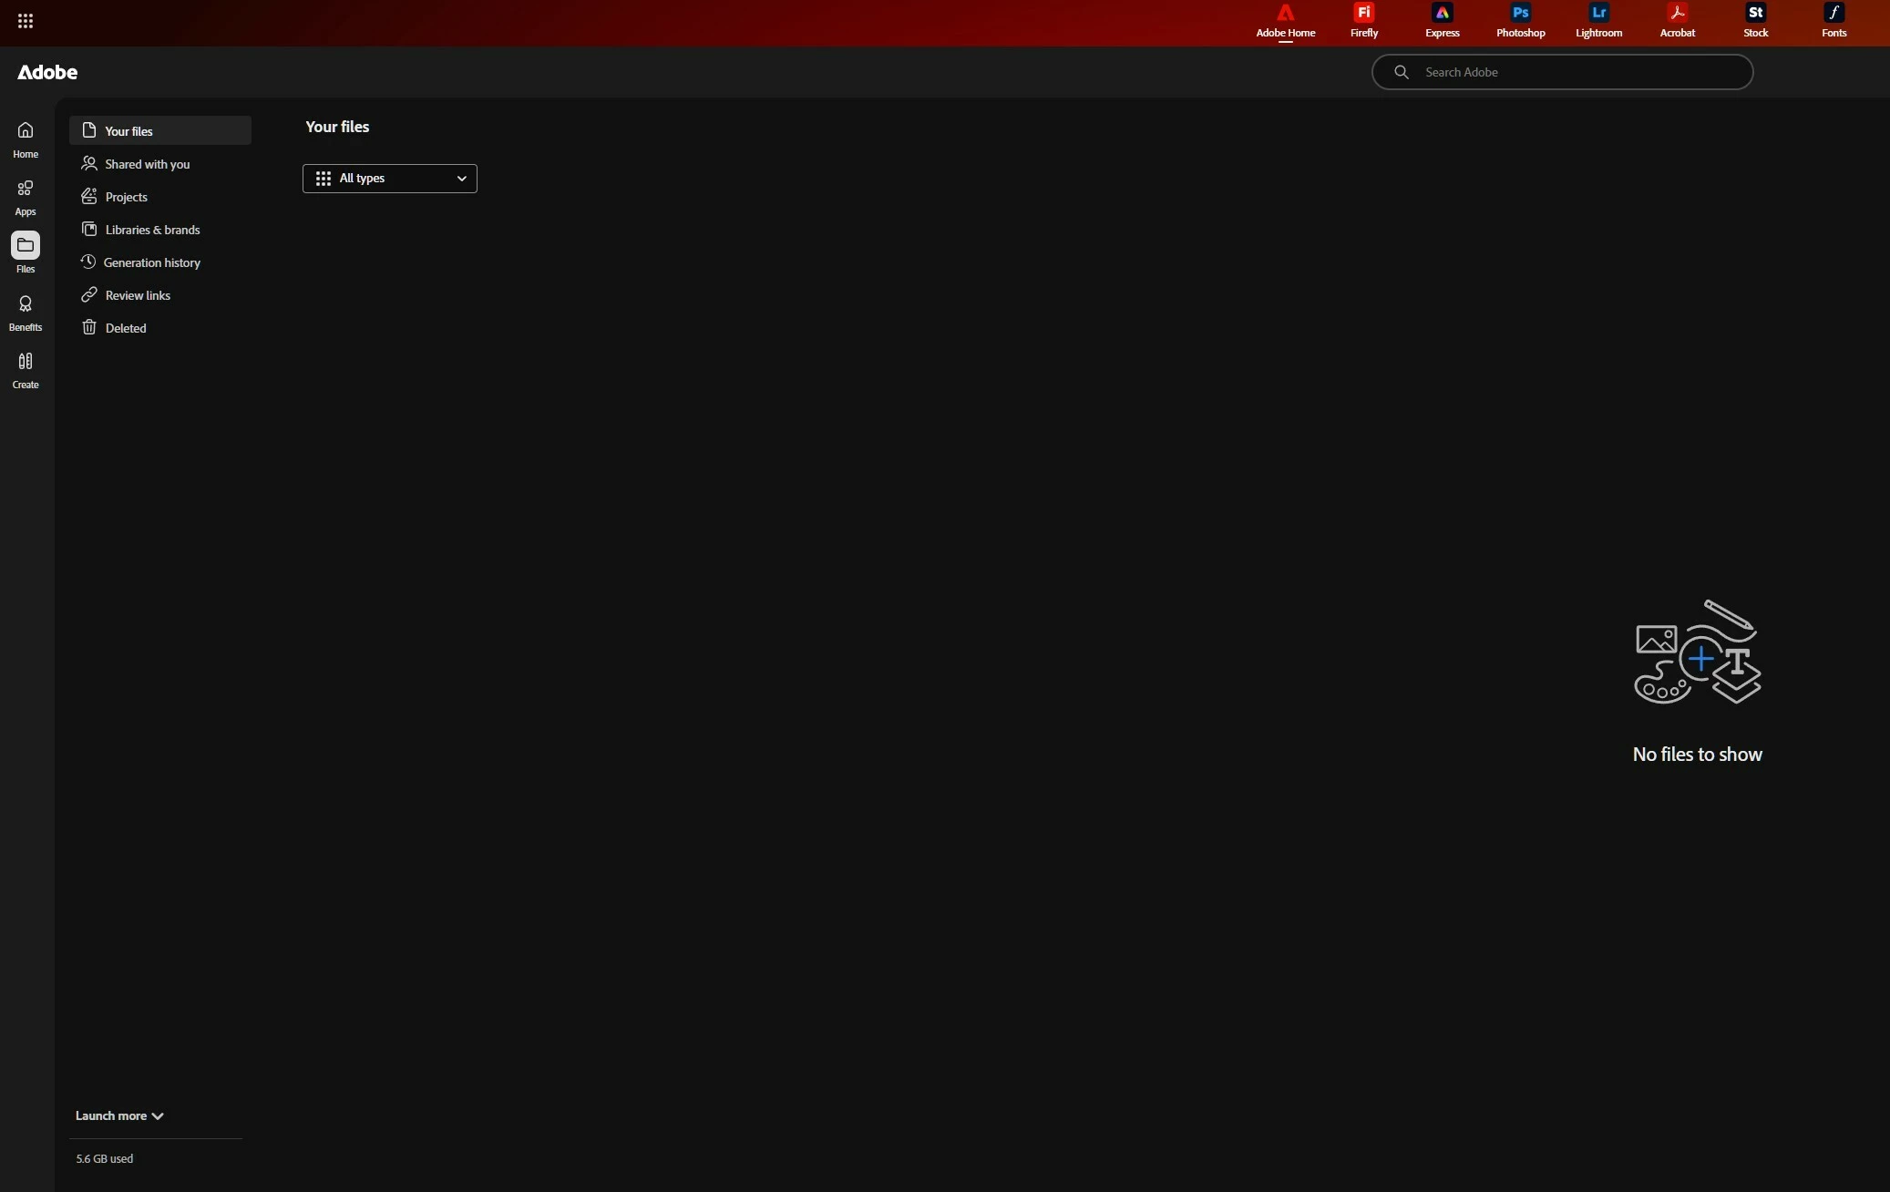View Generation history
Screen dimensions: 1890x1192
coord(151,262)
